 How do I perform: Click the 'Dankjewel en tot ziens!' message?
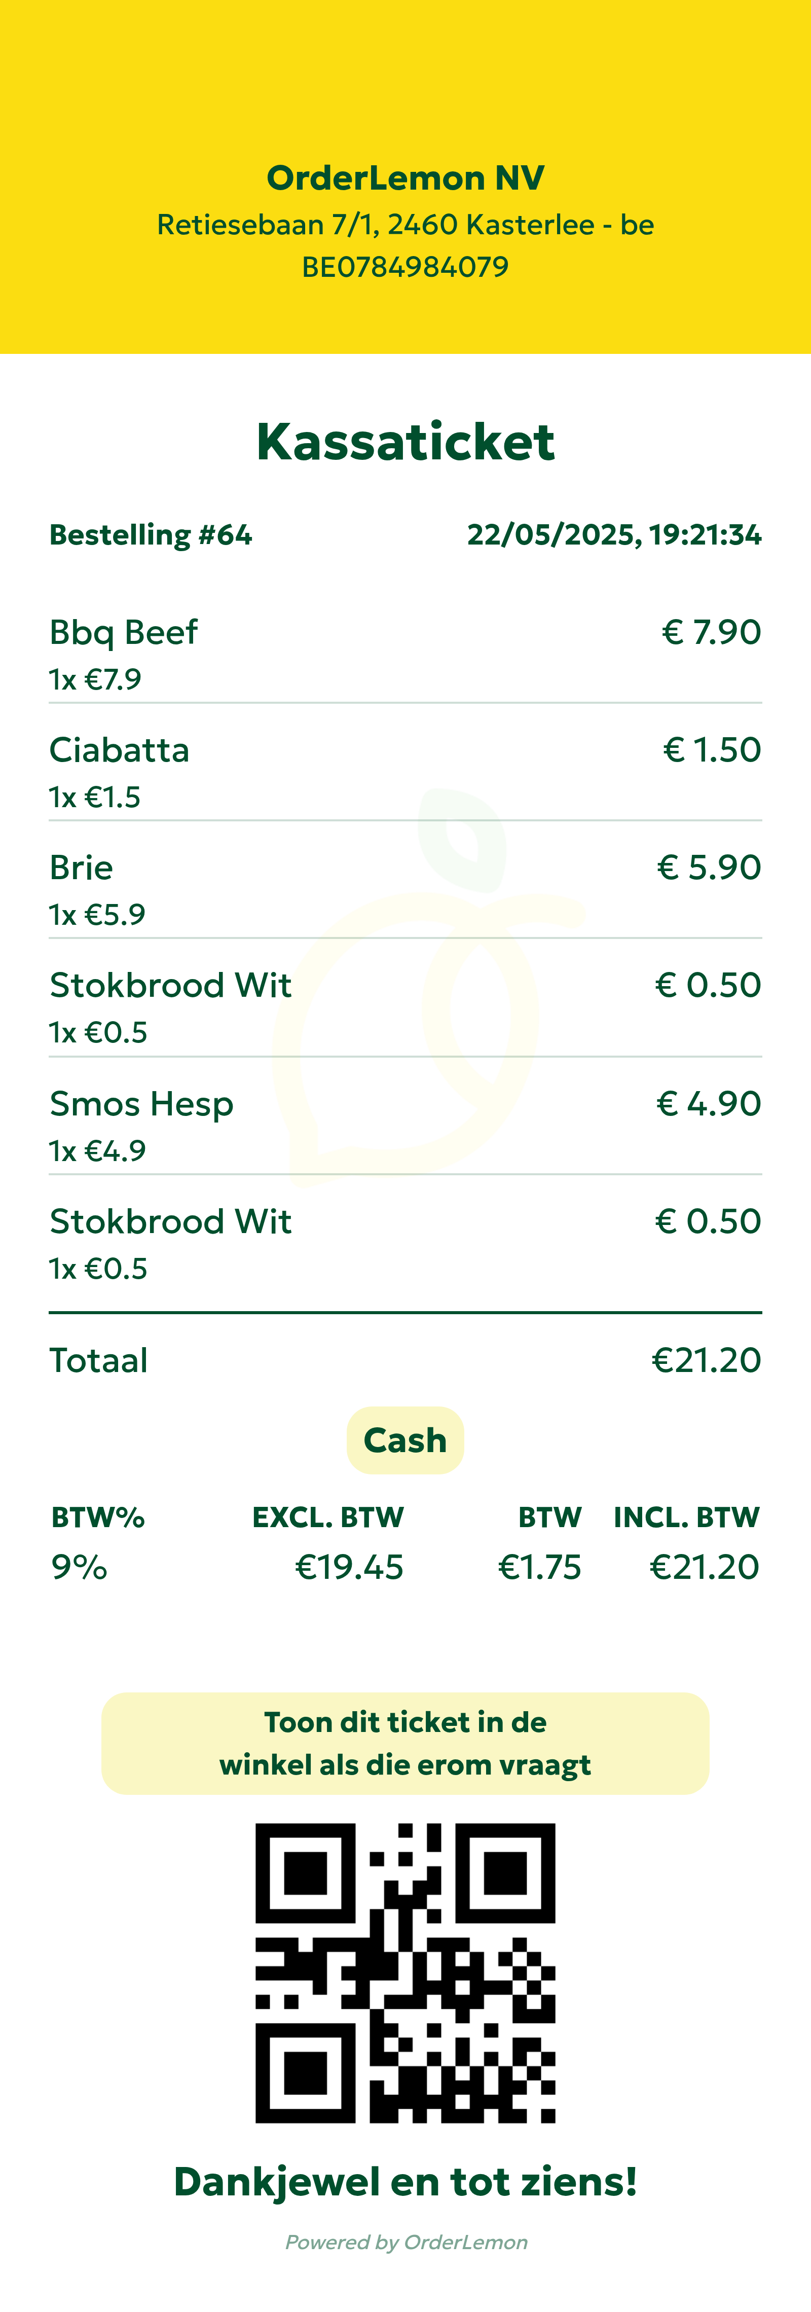pyautogui.click(x=405, y=2182)
